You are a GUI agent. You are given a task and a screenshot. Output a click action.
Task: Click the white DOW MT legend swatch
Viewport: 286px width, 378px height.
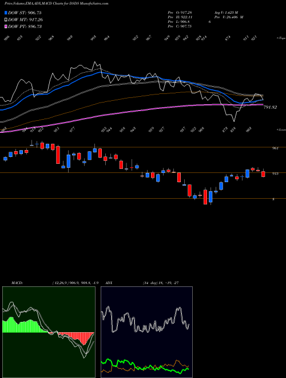(x=6, y=19)
